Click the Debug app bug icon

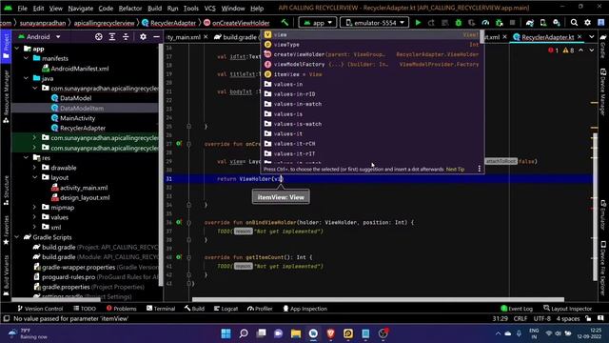[459, 23]
